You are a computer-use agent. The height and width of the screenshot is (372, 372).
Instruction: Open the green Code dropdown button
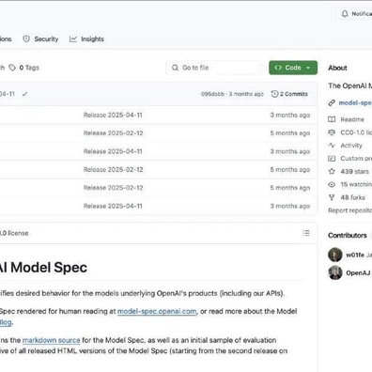(x=293, y=68)
